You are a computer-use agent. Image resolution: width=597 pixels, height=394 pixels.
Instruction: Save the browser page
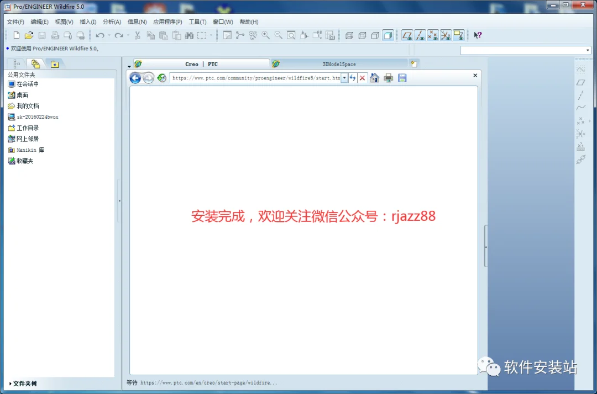(x=402, y=78)
